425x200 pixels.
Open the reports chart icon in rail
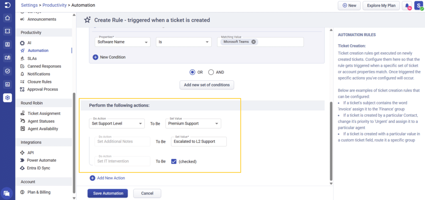tap(7, 84)
